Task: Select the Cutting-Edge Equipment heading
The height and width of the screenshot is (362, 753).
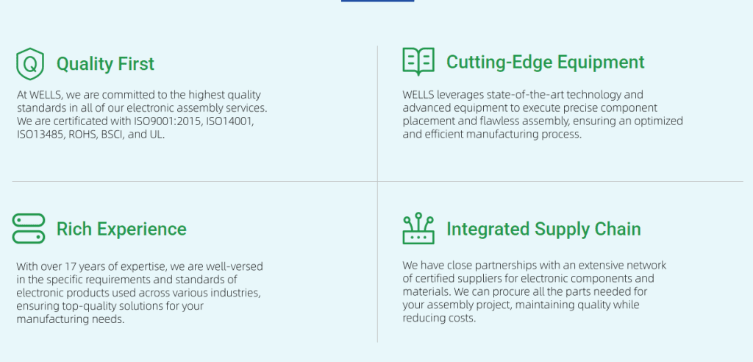Action: click(545, 62)
